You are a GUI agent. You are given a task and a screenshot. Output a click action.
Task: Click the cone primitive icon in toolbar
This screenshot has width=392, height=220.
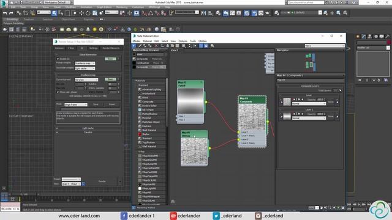[88, 29]
